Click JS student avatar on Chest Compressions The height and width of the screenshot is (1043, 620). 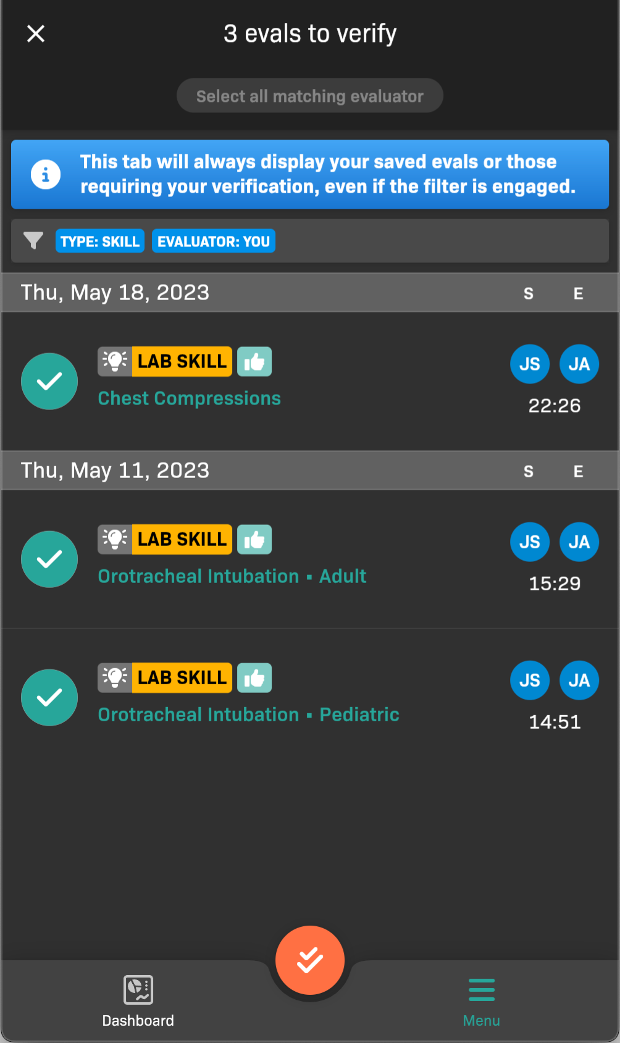pyautogui.click(x=529, y=364)
